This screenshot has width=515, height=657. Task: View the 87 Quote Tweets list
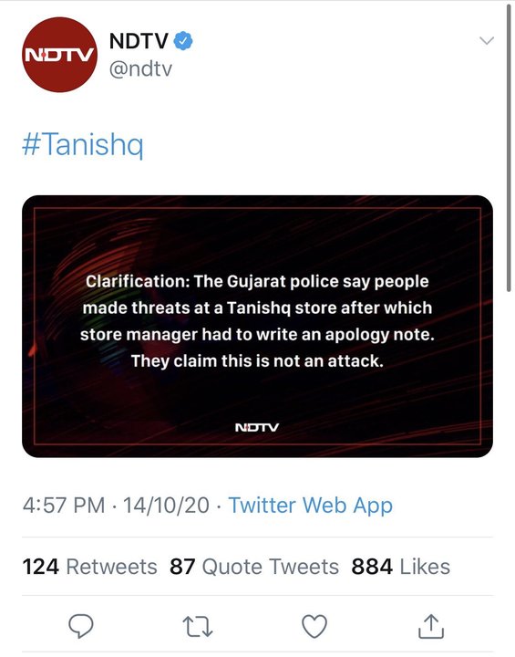click(254, 567)
